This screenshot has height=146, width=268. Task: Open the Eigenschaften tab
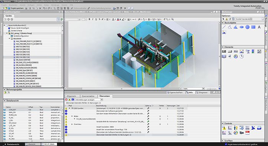coord(176,92)
